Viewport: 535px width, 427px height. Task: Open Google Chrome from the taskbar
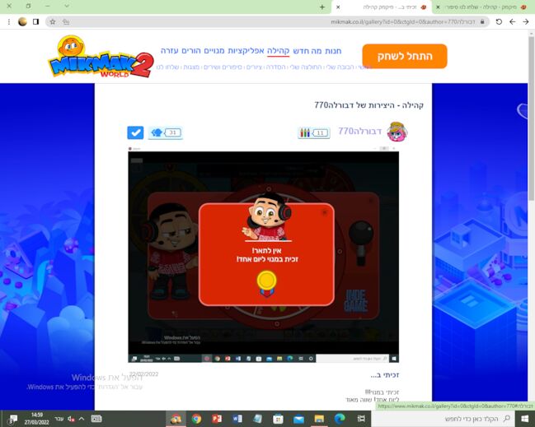click(196, 419)
